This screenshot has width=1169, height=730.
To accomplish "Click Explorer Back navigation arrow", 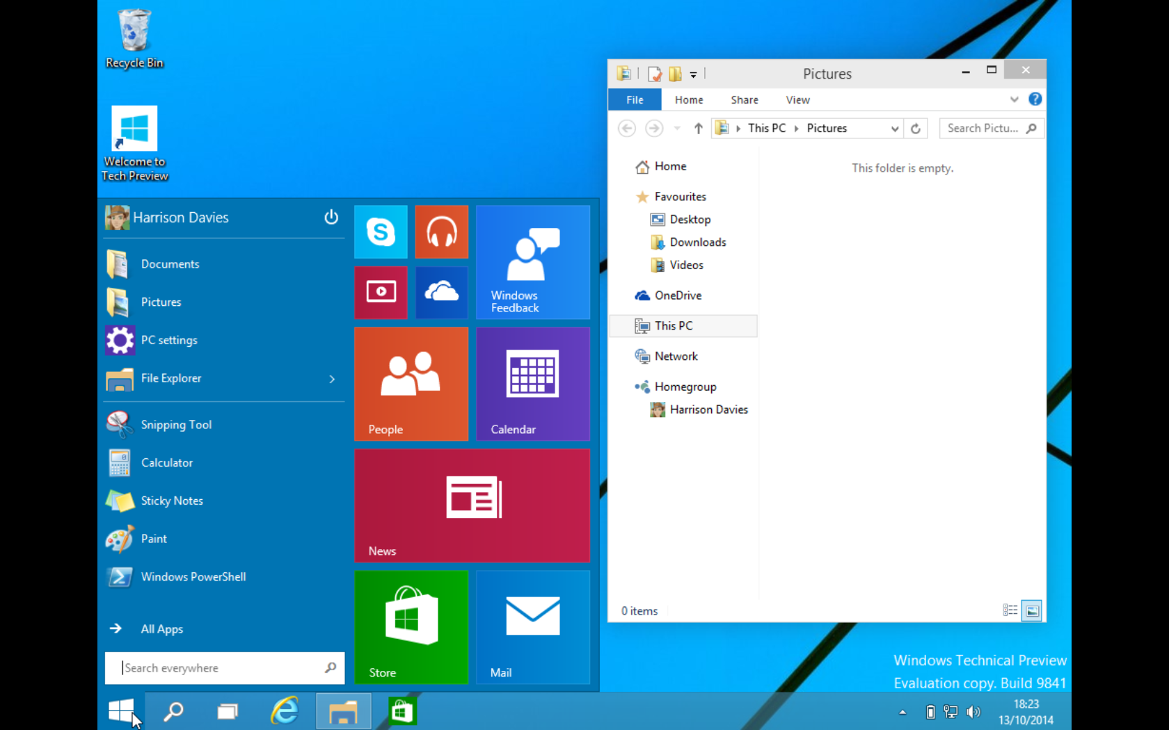I will pyautogui.click(x=627, y=128).
